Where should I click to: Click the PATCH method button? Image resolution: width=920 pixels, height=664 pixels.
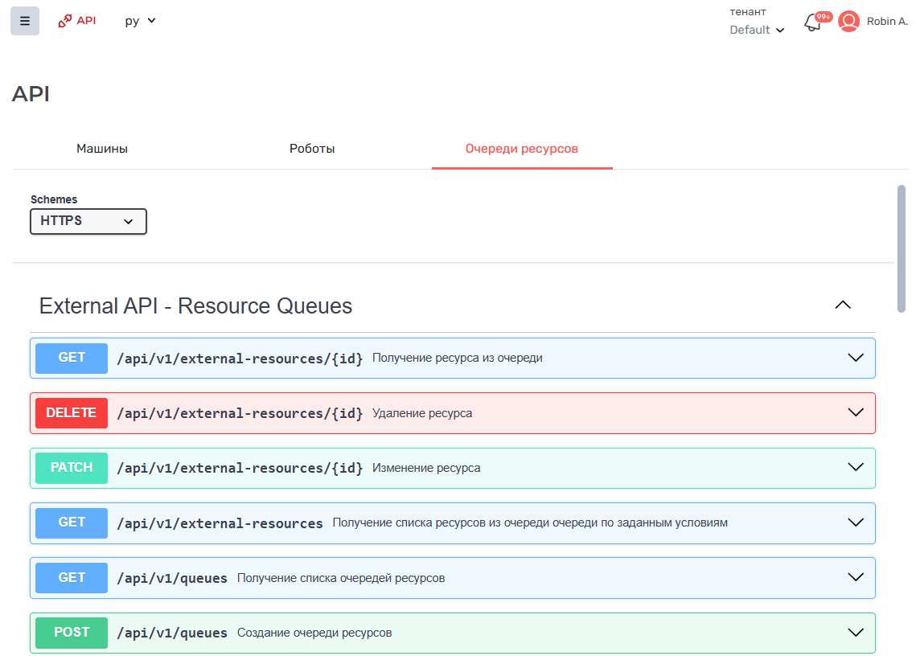pyautogui.click(x=72, y=468)
